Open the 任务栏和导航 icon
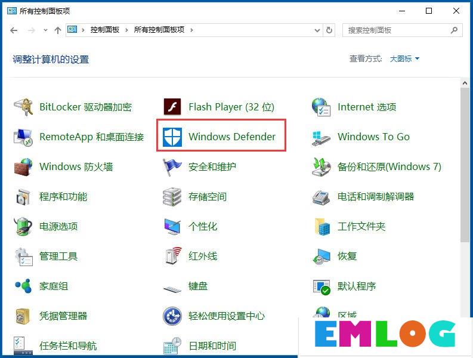Image resolution: width=473 pixels, height=358 pixels. [x=23, y=346]
